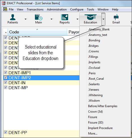Open the Fissure entry
Screen dimensions: 132x138
coord(93,117)
